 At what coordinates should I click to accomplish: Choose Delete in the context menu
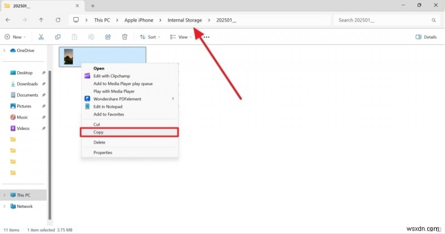point(130,142)
